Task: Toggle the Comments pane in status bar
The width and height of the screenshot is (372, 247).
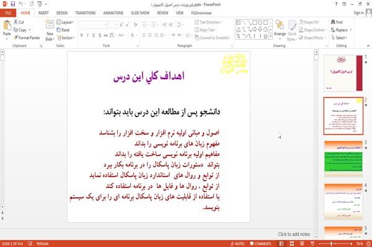Action: click(x=260, y=244)
